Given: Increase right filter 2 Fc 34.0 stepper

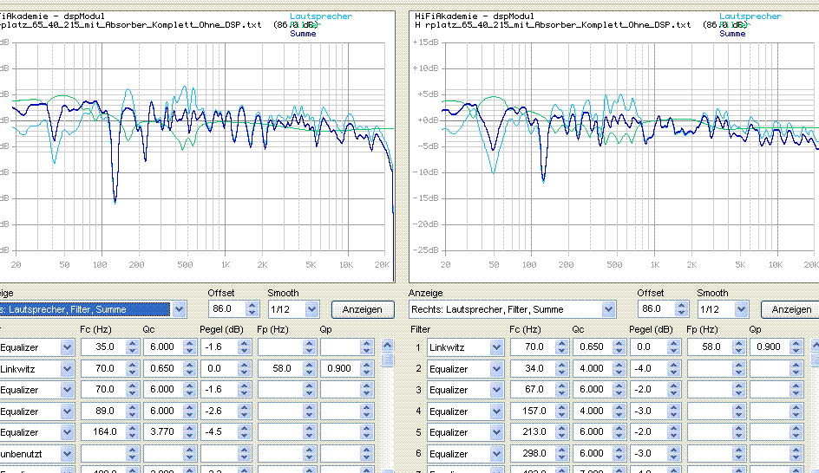Looking at the screenshot, I should click(561, 365).
